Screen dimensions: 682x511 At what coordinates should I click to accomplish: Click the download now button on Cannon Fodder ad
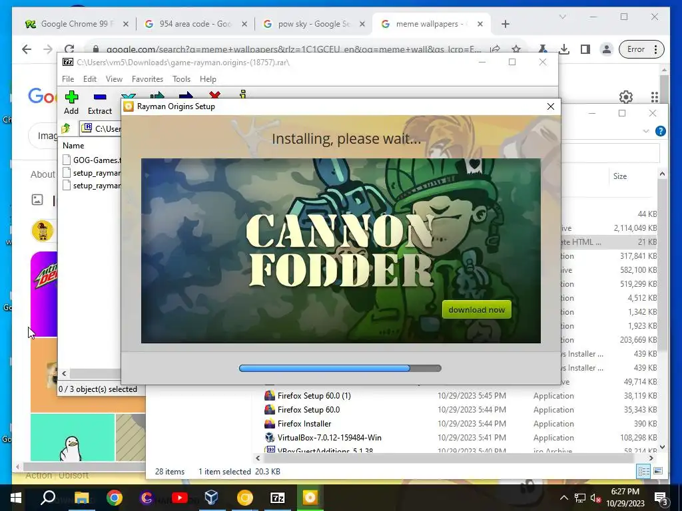(477, 310)
